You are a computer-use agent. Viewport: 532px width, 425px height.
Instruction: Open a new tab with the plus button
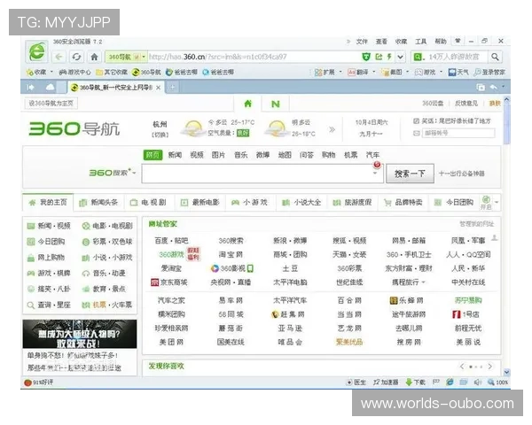pyautogui.click(x=172, y=88)
